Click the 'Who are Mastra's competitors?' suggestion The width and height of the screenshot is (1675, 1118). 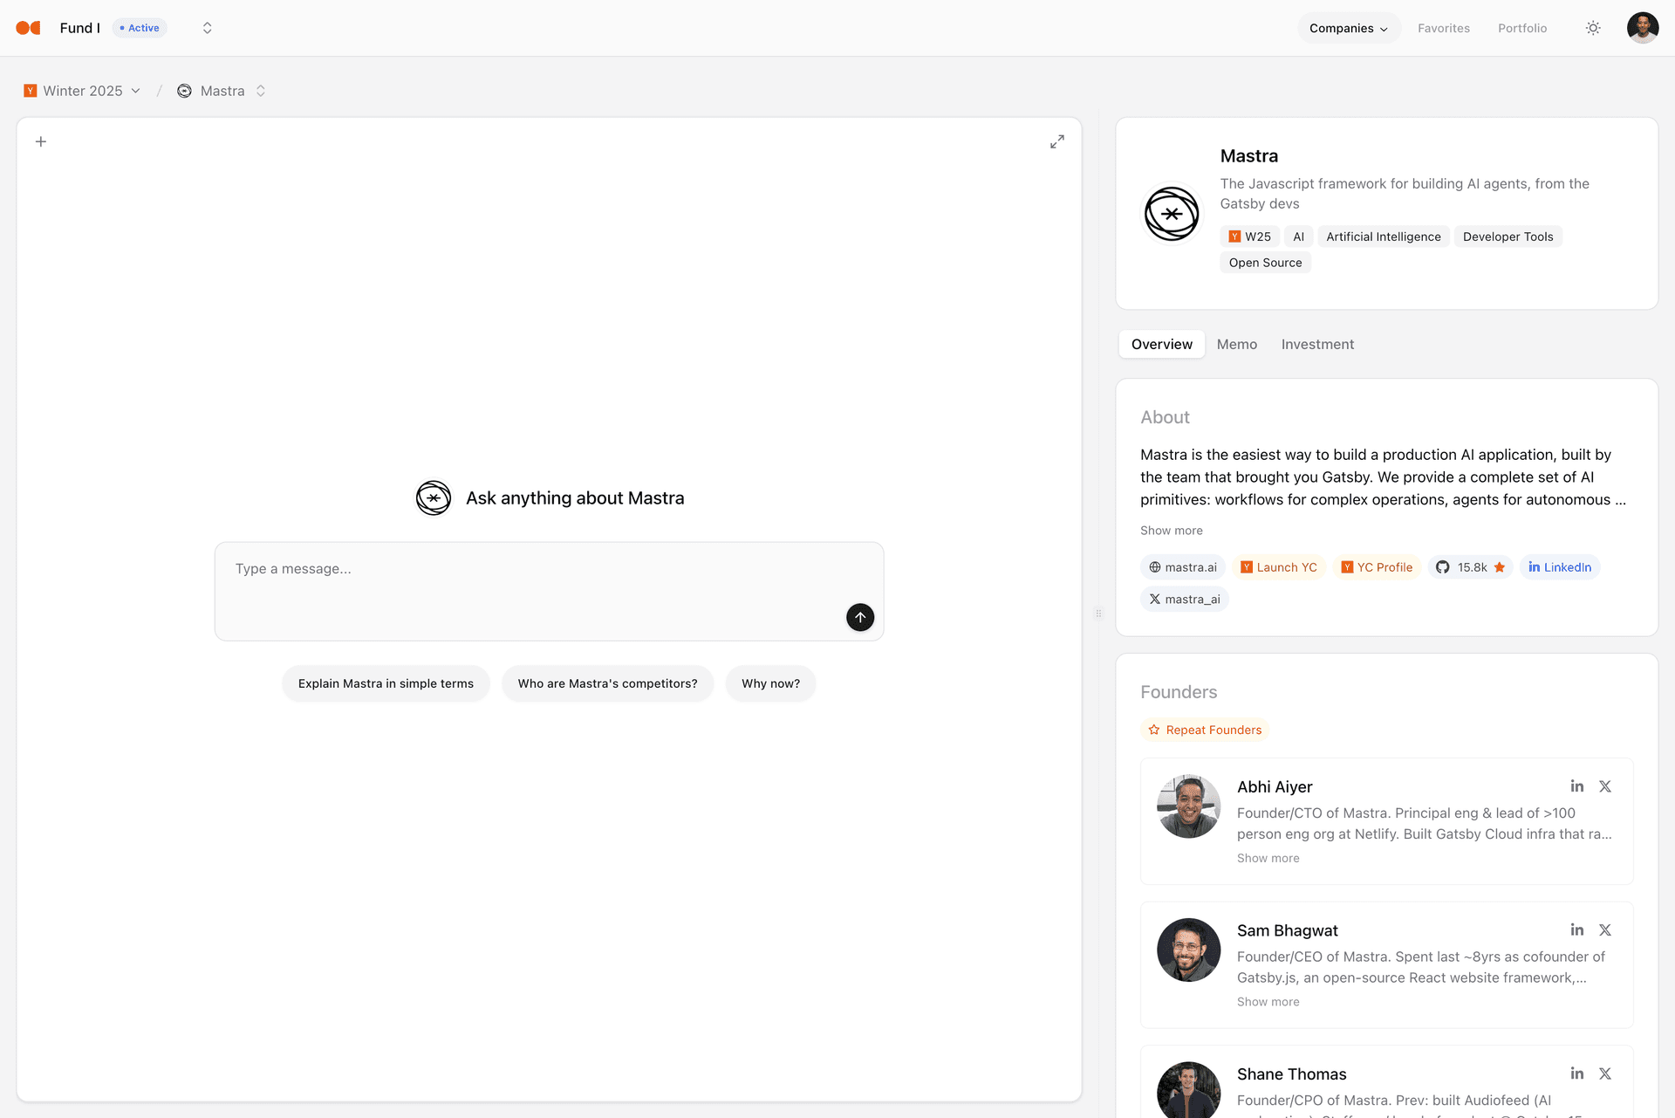[607, 683]
